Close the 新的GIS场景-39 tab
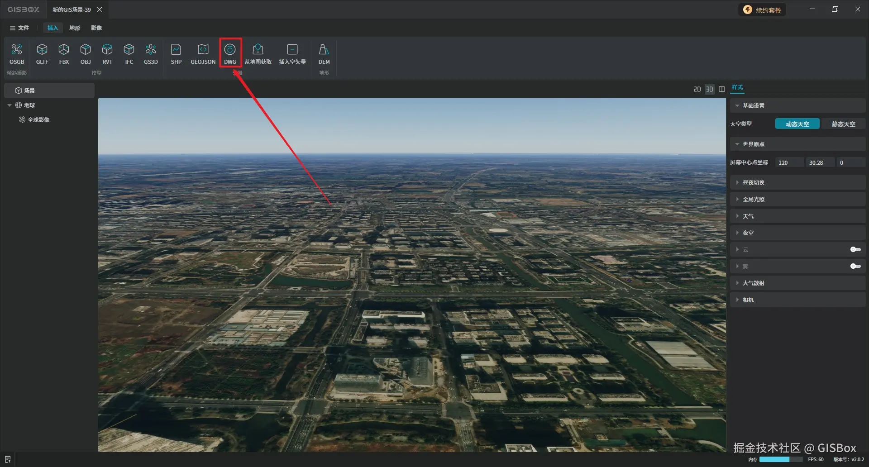Screen dimensions: 869x467 [x=100, y=10]
